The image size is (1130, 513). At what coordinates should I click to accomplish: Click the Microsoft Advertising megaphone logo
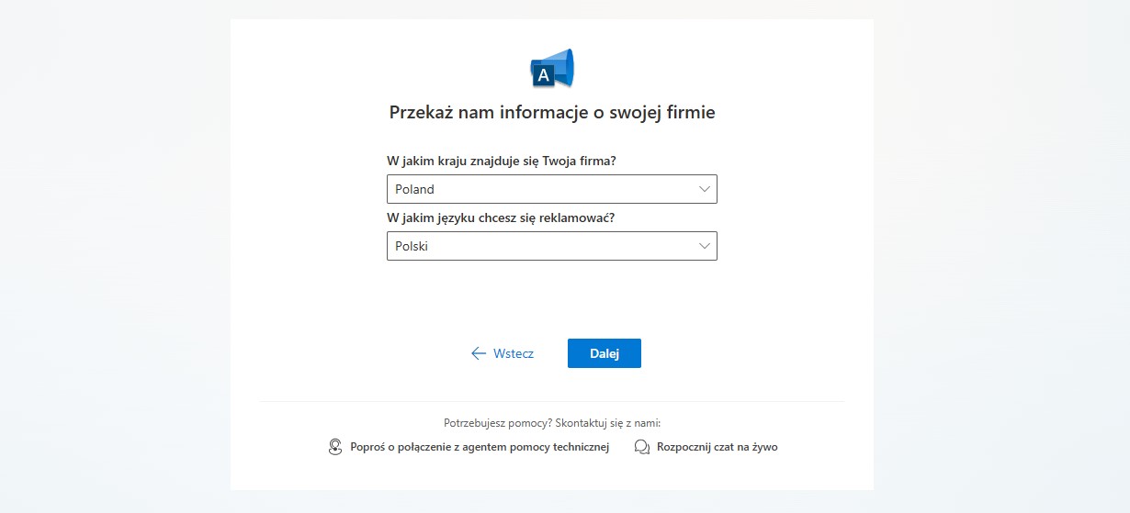(x=552, y=69)
